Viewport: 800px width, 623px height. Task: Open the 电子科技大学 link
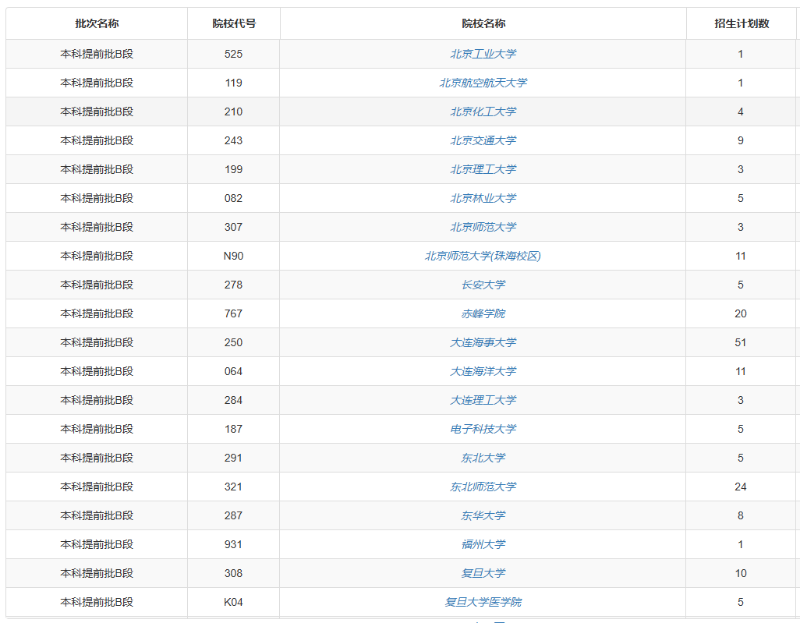coord(483,429)
